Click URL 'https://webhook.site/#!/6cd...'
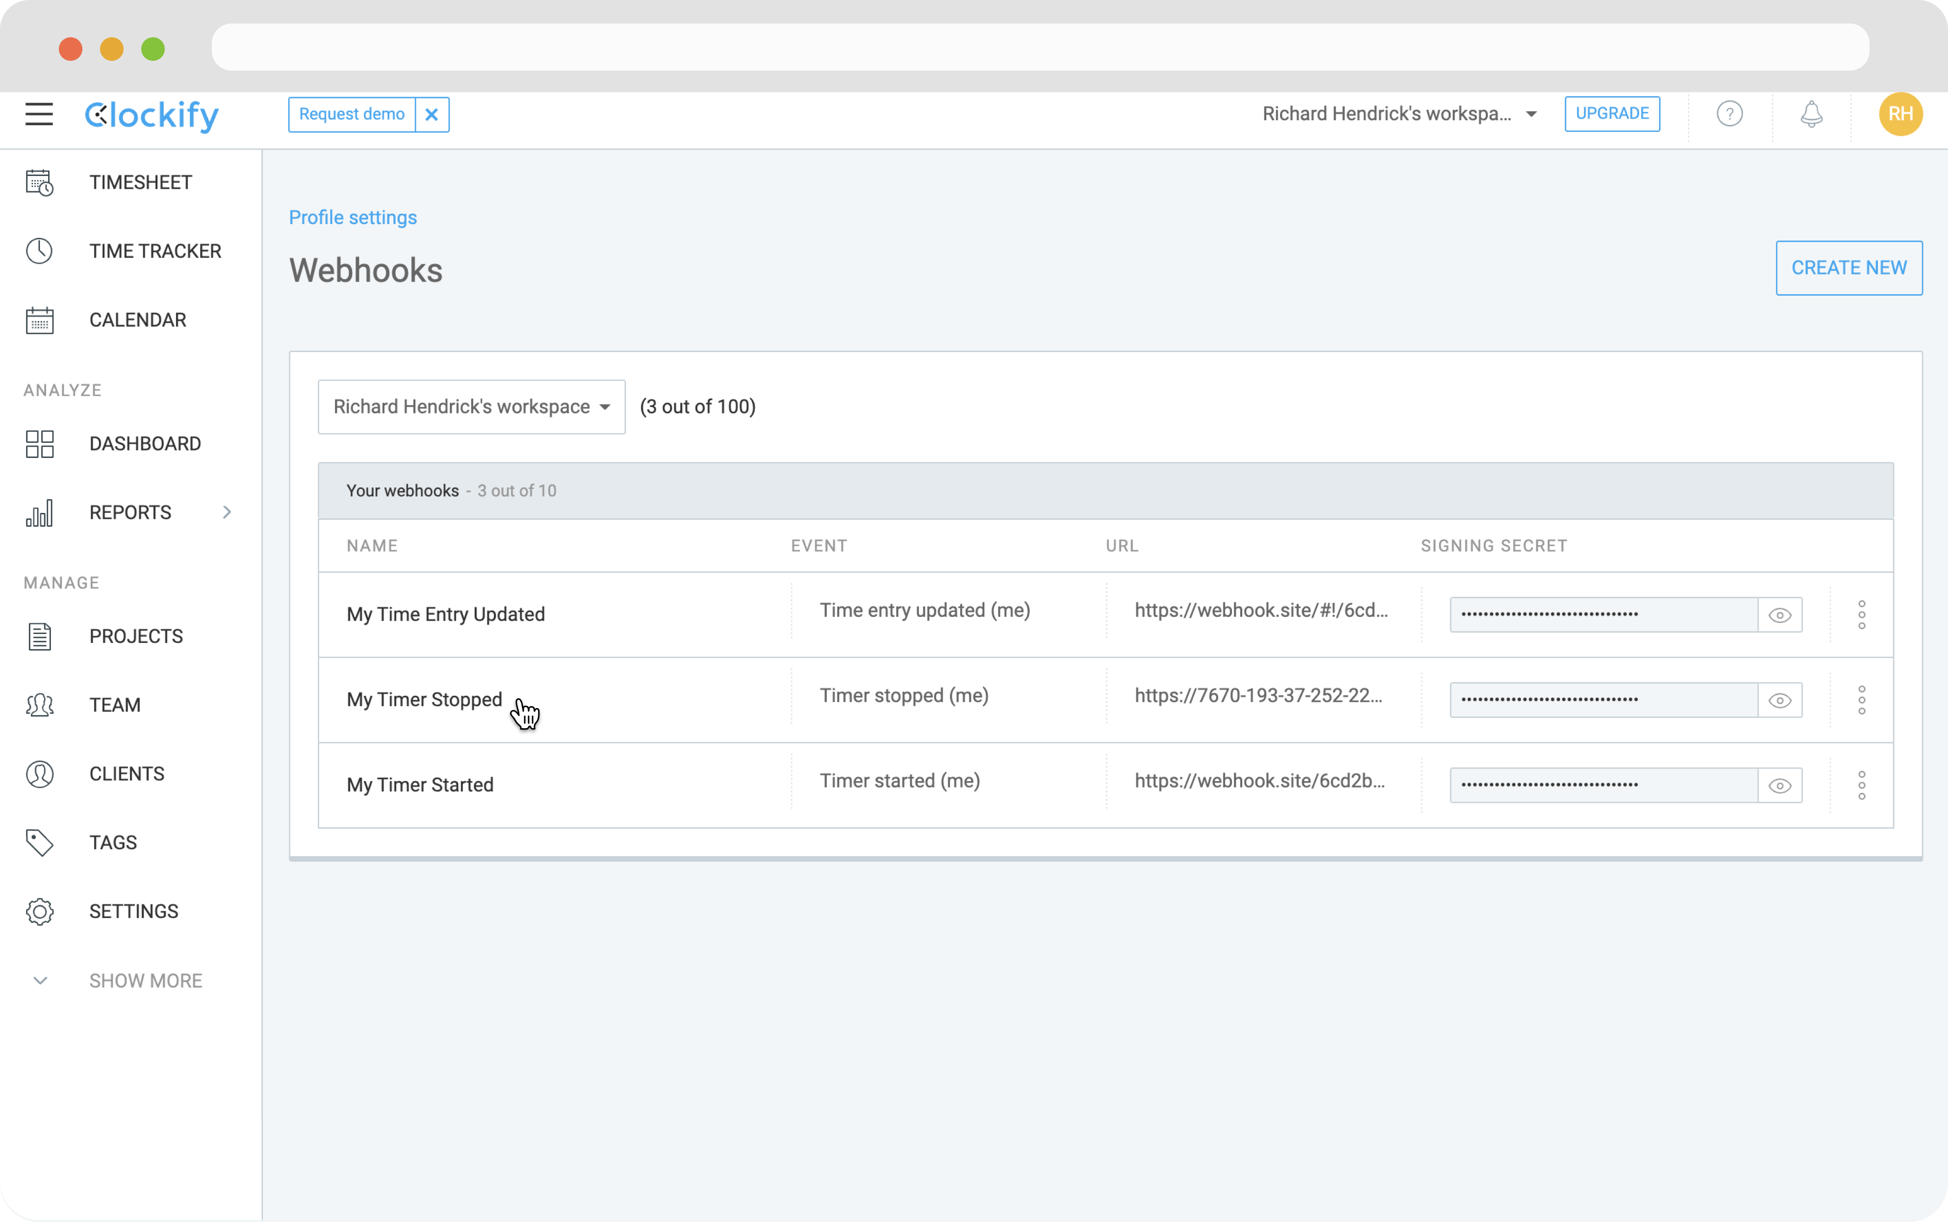 click(x=1261, y=610)
